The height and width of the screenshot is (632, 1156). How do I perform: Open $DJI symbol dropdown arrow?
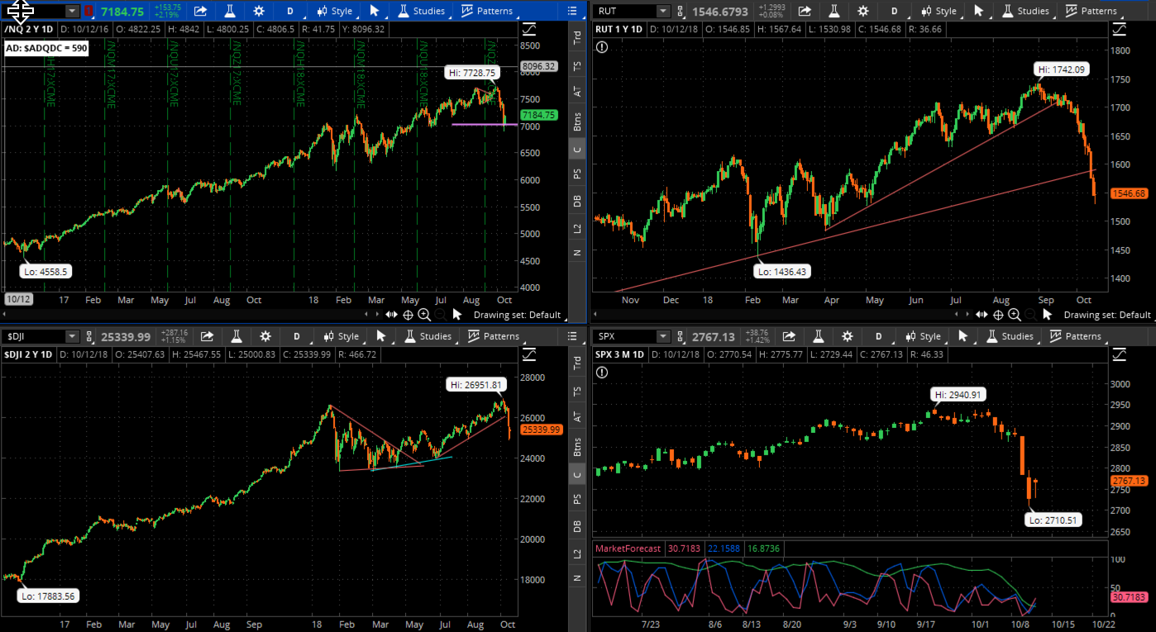click(x=72, y=336)
